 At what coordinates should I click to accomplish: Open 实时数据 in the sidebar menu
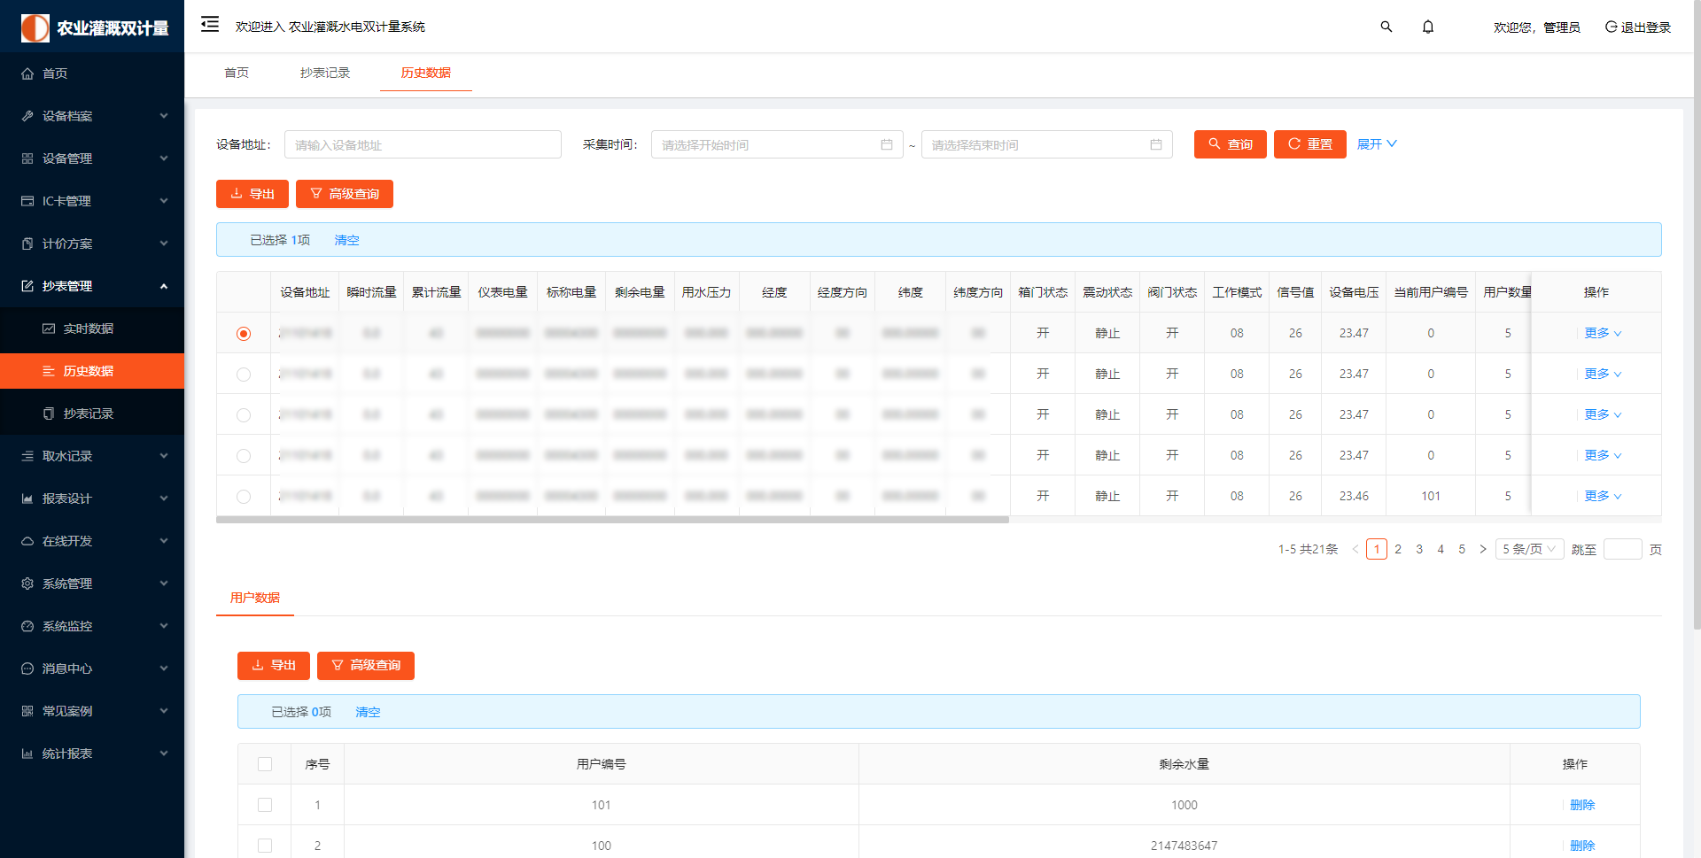pos(88,329)
